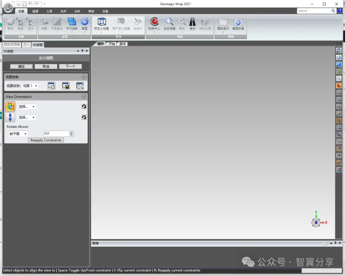Click the Reapply Constraints button
The height and width of the screenshot is (276, 345).
pyautogui.click(x=46, y=140)
